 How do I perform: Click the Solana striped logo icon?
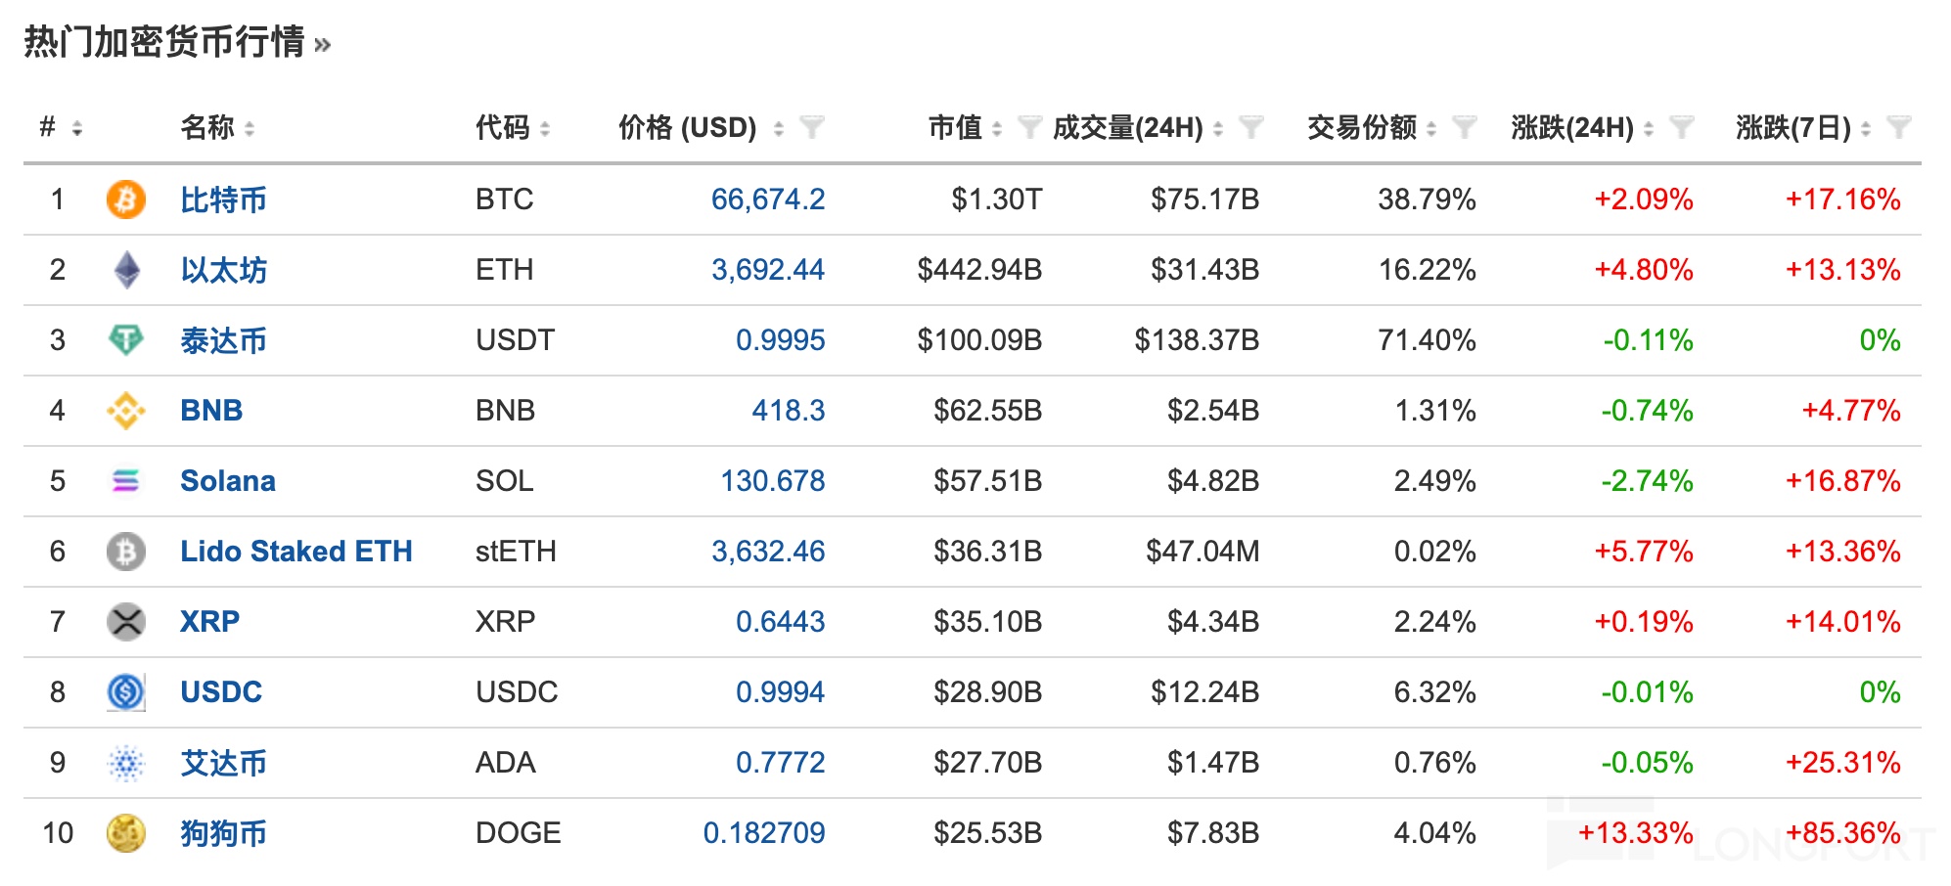click(x=125, y=481)
